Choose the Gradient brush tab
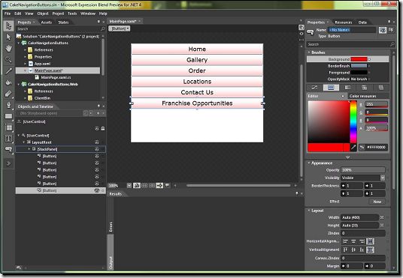403x278 pixels. (347, 88)
